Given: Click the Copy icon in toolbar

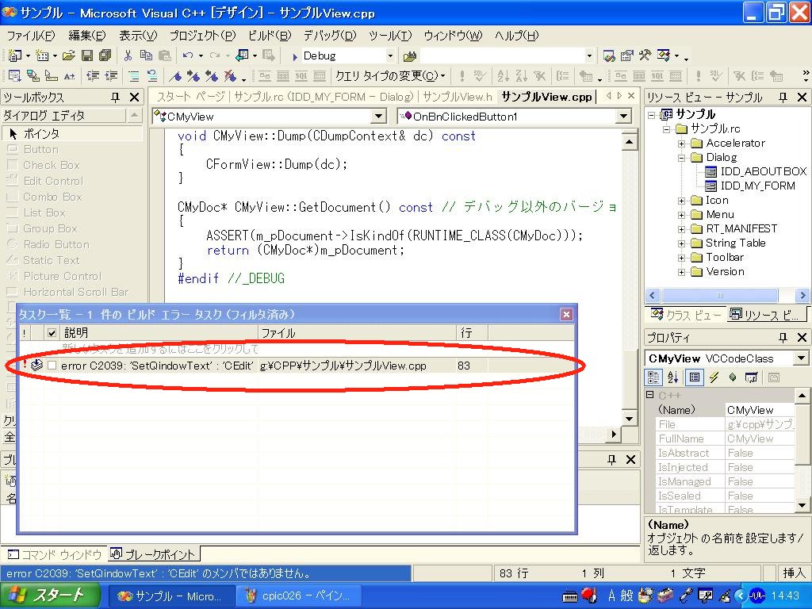Looking at the screenshot, I should pos(146,56).
